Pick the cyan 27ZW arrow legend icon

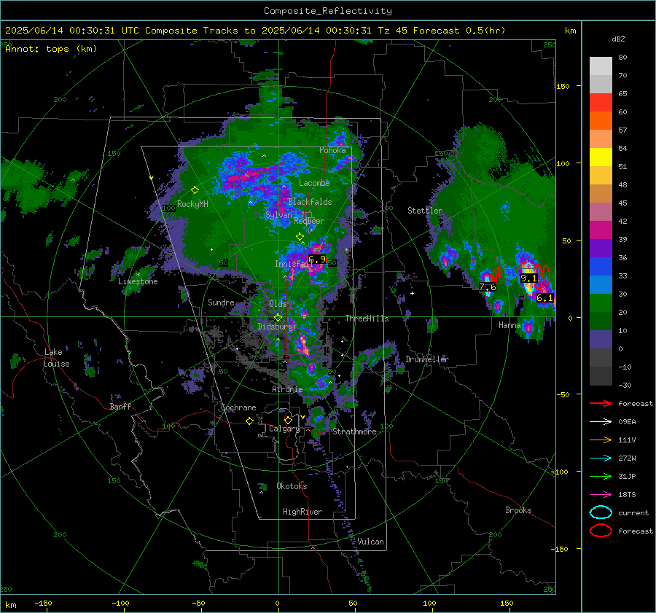click(x=601, y=458)
